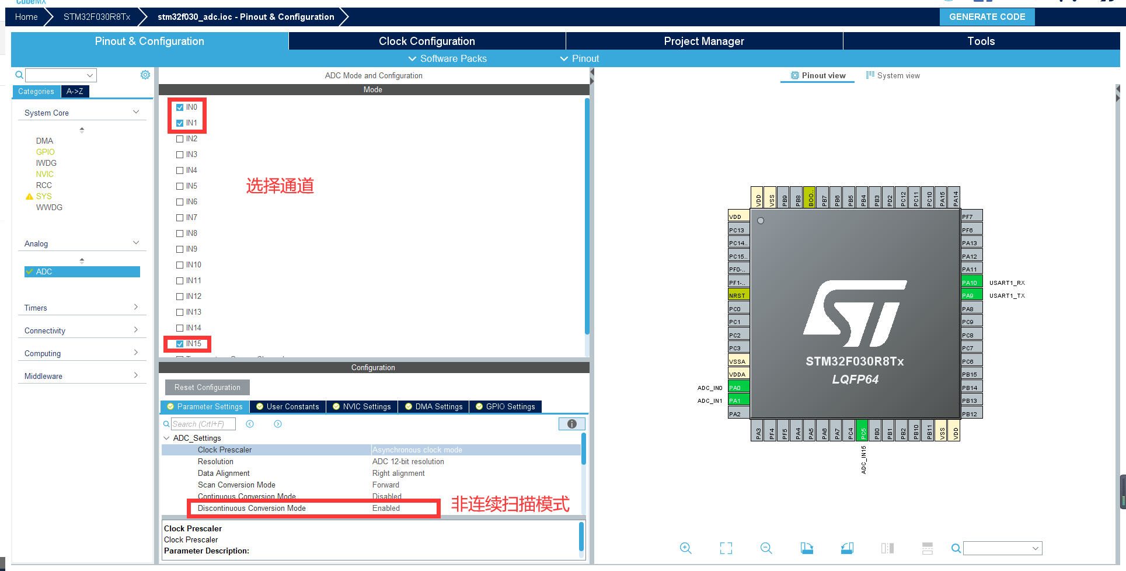Click the PA0 ADC_IN0 pin on the chip

click(x=738, y=388)
